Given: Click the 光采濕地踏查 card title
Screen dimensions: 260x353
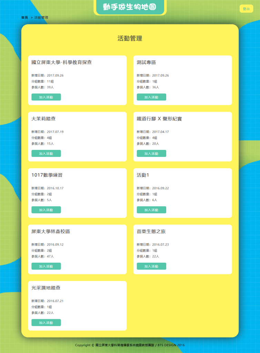Looking at the screenshot, I should click(x=46, y=288).
